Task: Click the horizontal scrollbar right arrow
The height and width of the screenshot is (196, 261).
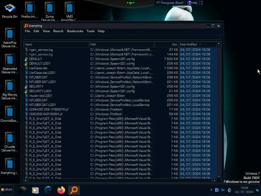Action: click(214, 180)
